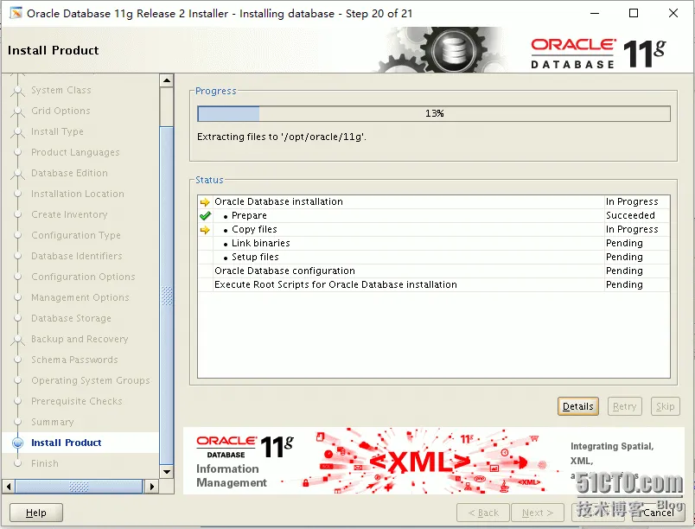Click the green checkmark beside Prepare
The height and width of the screenshot is (529, 695).
pyautogui.click(x=205, y=216)
